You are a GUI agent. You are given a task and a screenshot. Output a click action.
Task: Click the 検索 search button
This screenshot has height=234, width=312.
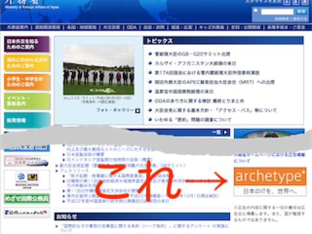click(x=301, y=11)
